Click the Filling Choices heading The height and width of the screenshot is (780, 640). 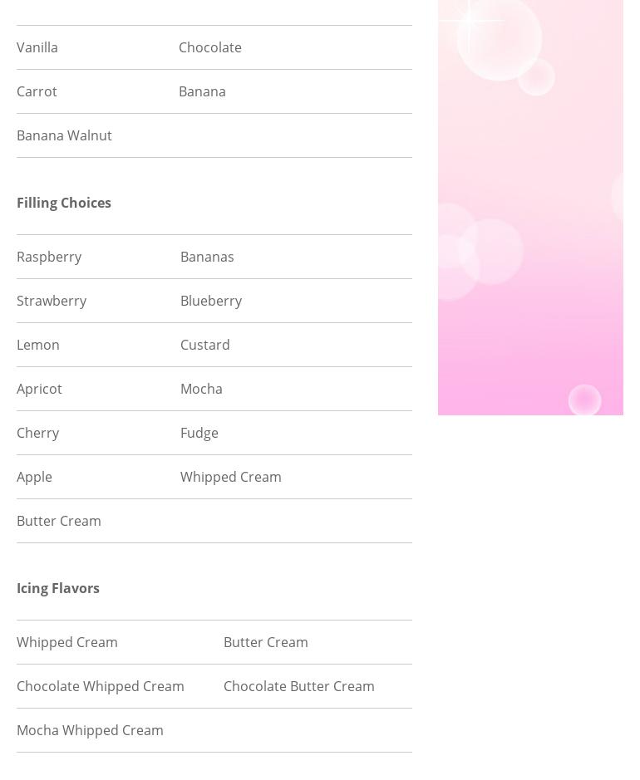[64, 203]
